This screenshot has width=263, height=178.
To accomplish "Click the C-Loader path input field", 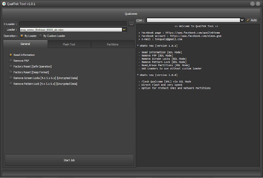I will [x=73, y=24].
